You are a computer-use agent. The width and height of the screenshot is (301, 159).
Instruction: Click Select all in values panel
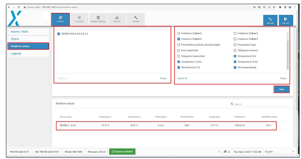[x=182, y=78]
